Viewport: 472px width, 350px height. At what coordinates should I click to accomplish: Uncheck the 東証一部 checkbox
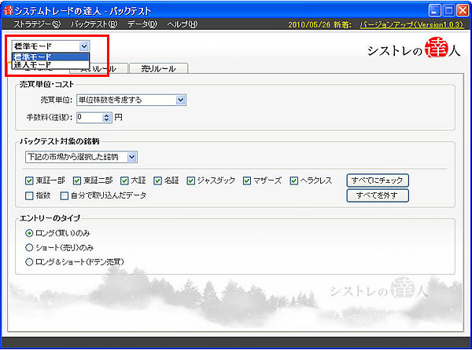click(x=29, y=180)
